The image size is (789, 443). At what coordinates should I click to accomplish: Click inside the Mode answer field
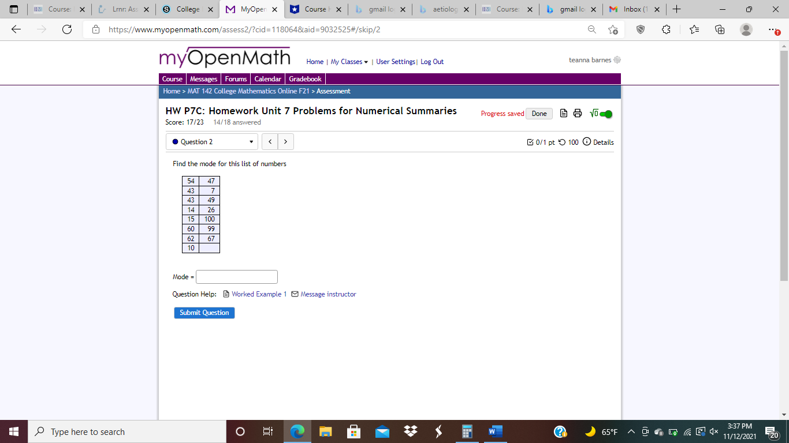tap(236, 277)
